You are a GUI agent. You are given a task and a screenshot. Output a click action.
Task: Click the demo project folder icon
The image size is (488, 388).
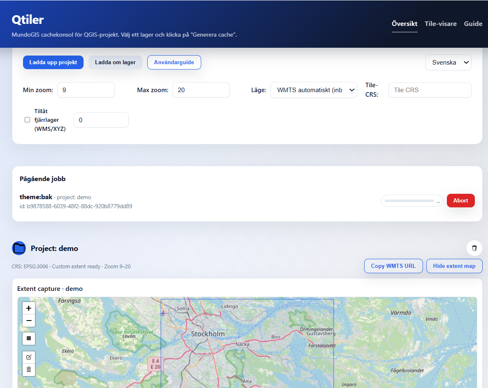(19, 248)
